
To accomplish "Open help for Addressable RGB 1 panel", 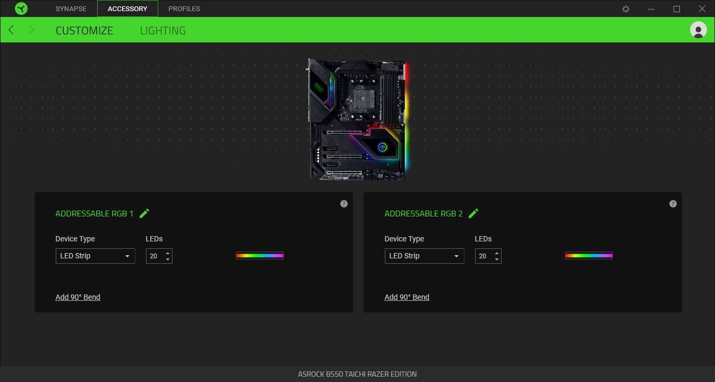I will click(344, 204).
